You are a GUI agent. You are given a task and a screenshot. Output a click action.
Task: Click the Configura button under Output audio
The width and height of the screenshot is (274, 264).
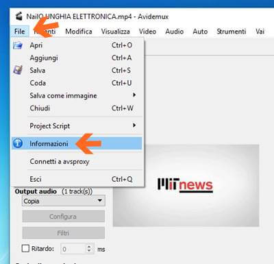point(63,217)
